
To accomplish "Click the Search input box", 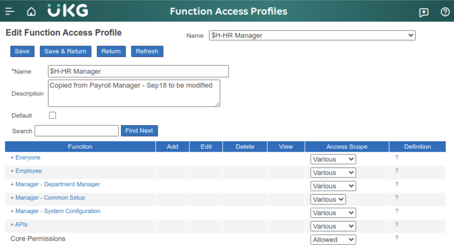I will [77, 131].
